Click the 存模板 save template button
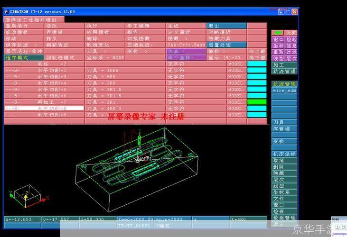 (64, 32)
